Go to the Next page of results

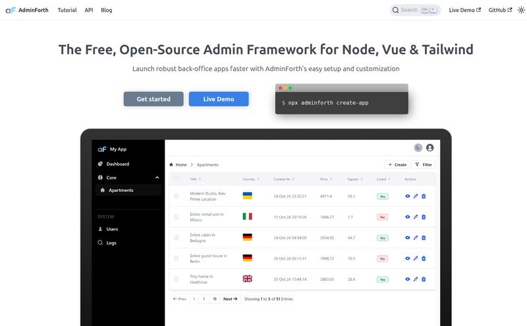coord(230,299)
